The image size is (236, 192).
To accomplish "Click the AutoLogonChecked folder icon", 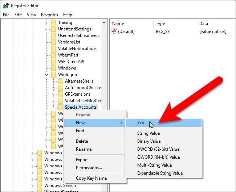I will [x=61, y=88].
